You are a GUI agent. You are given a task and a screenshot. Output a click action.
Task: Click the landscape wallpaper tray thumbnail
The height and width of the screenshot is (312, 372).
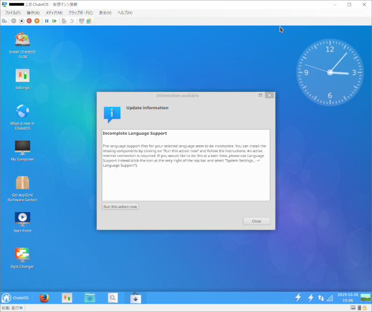366,297
